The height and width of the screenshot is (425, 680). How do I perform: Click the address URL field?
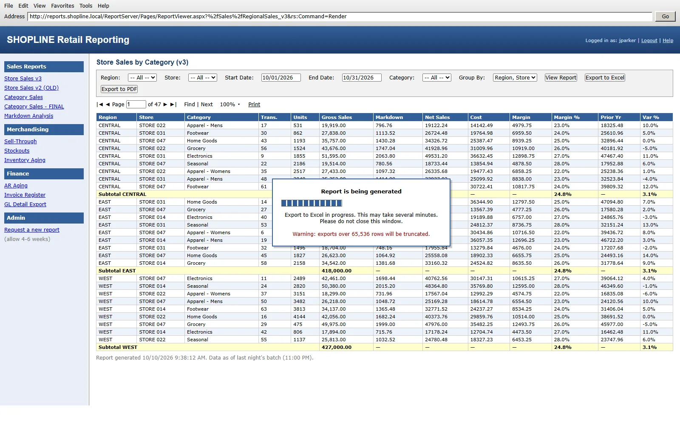pos(340,17)
